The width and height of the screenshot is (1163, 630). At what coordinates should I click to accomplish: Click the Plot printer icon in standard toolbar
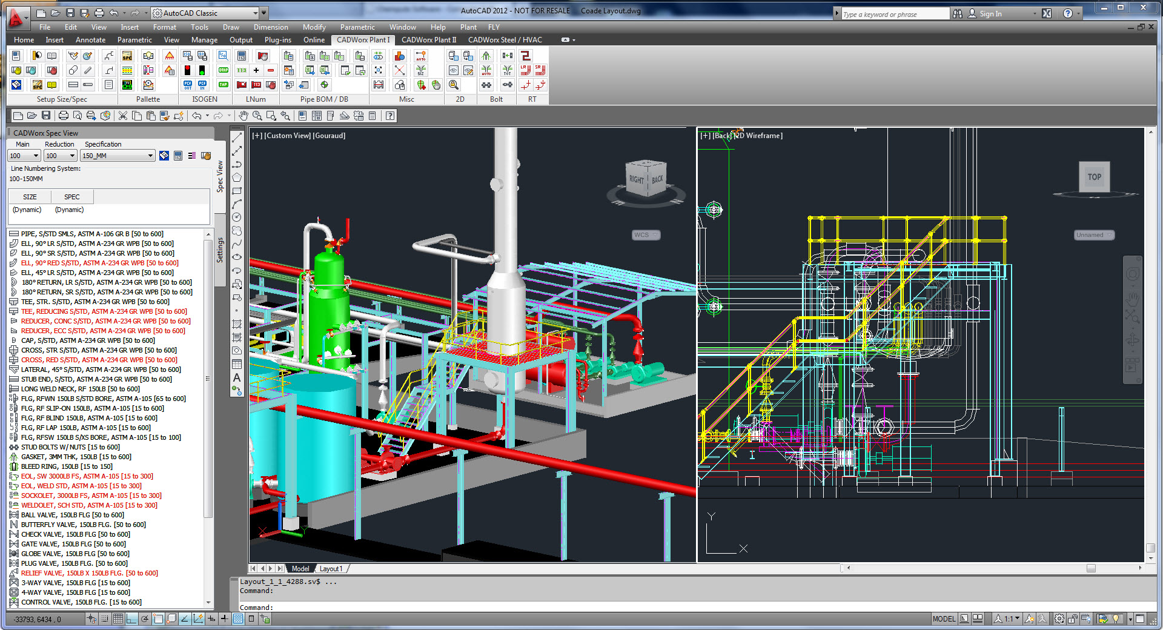tap(63, 116)
